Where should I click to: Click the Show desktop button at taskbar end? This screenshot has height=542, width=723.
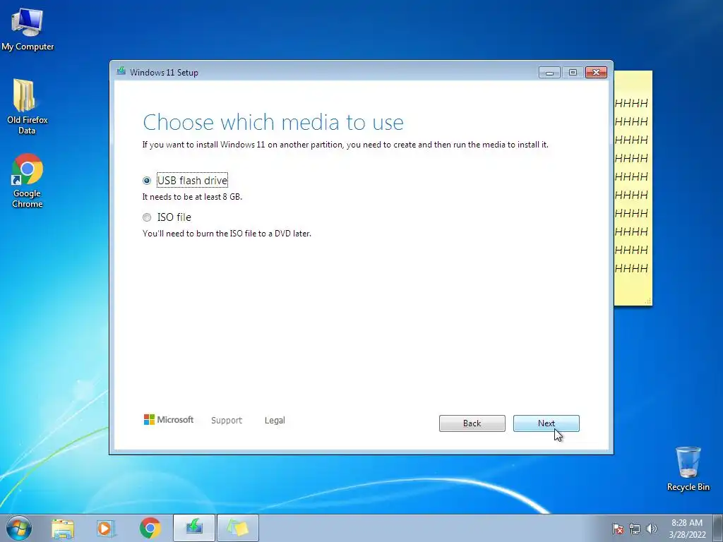718,528
